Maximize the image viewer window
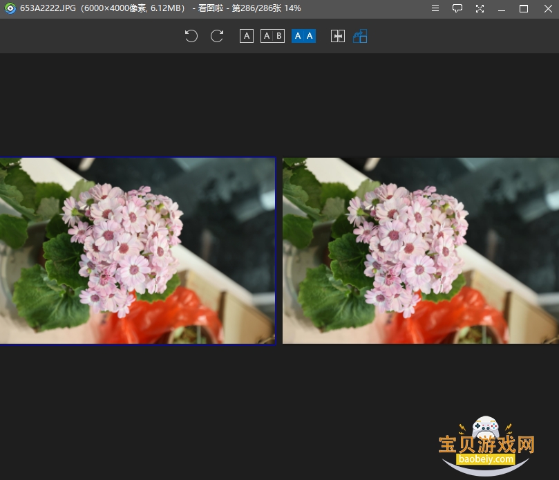 [524, 8]
